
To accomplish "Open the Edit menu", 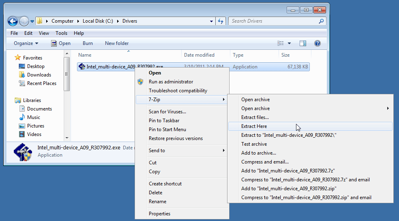I will click(x=28, y=33).
